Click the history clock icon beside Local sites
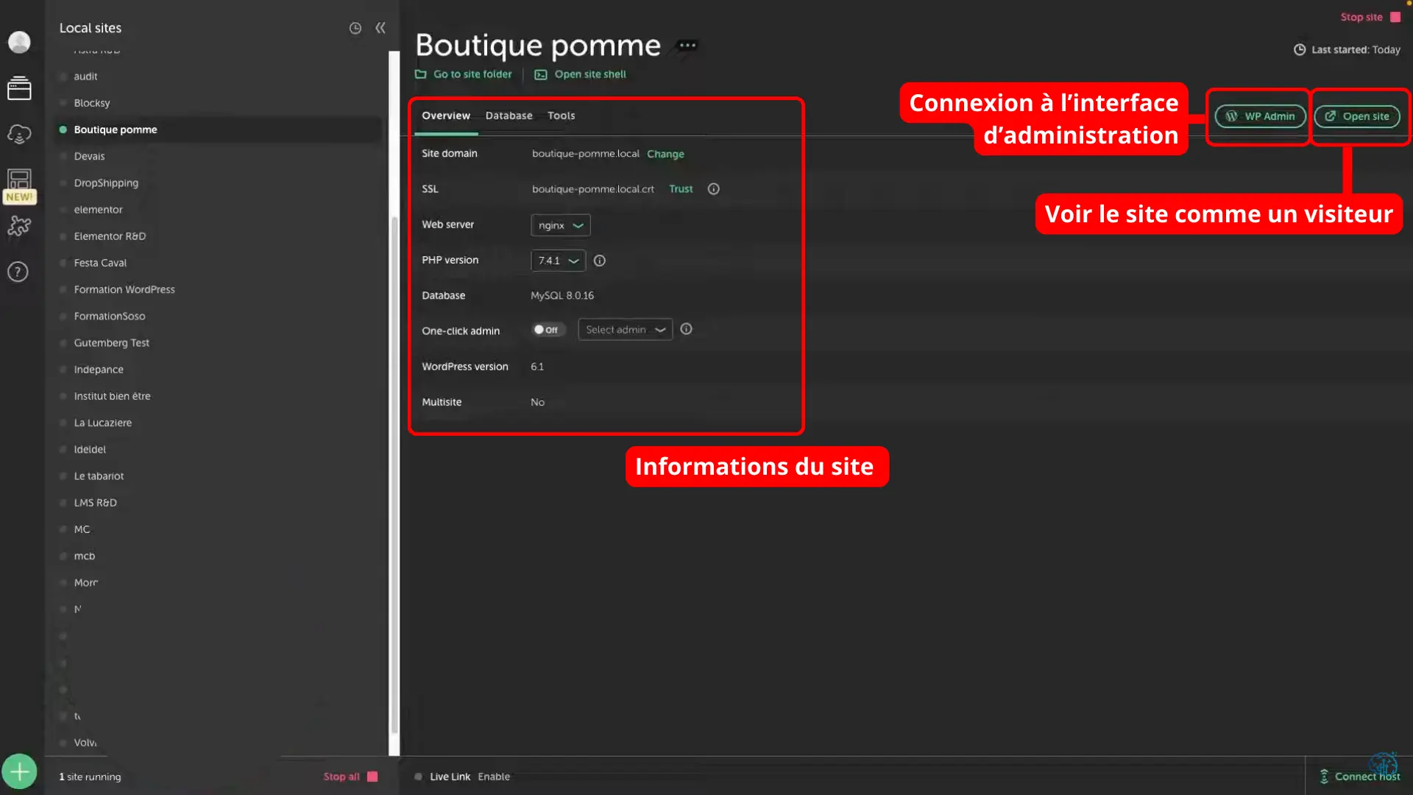1413x795 pixels. (x=355, y=28)
